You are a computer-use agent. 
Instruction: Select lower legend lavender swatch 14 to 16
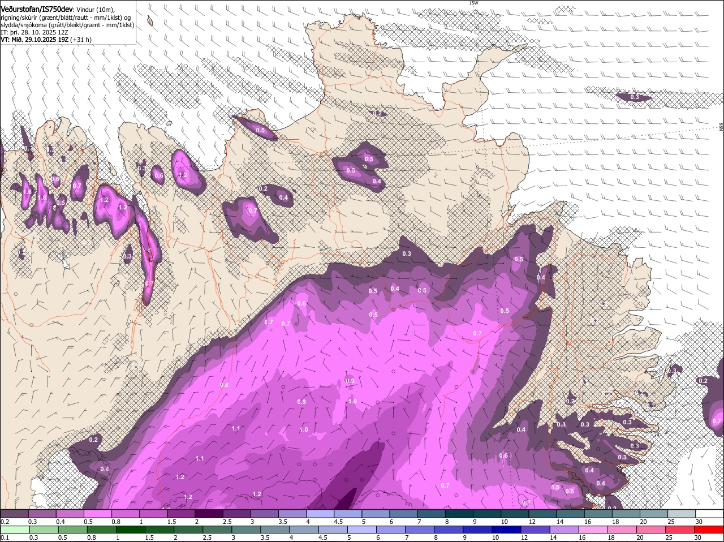[563, 530]
